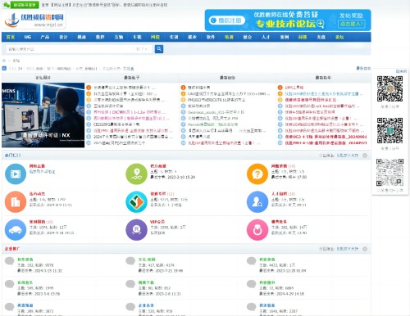The height and width of the screenshot is (316, 410).
Task: Open the 首页 navigation item
Action: [x=11, y=37]
